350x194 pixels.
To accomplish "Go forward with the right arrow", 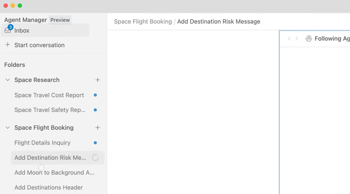I will [x=297, y=39].
